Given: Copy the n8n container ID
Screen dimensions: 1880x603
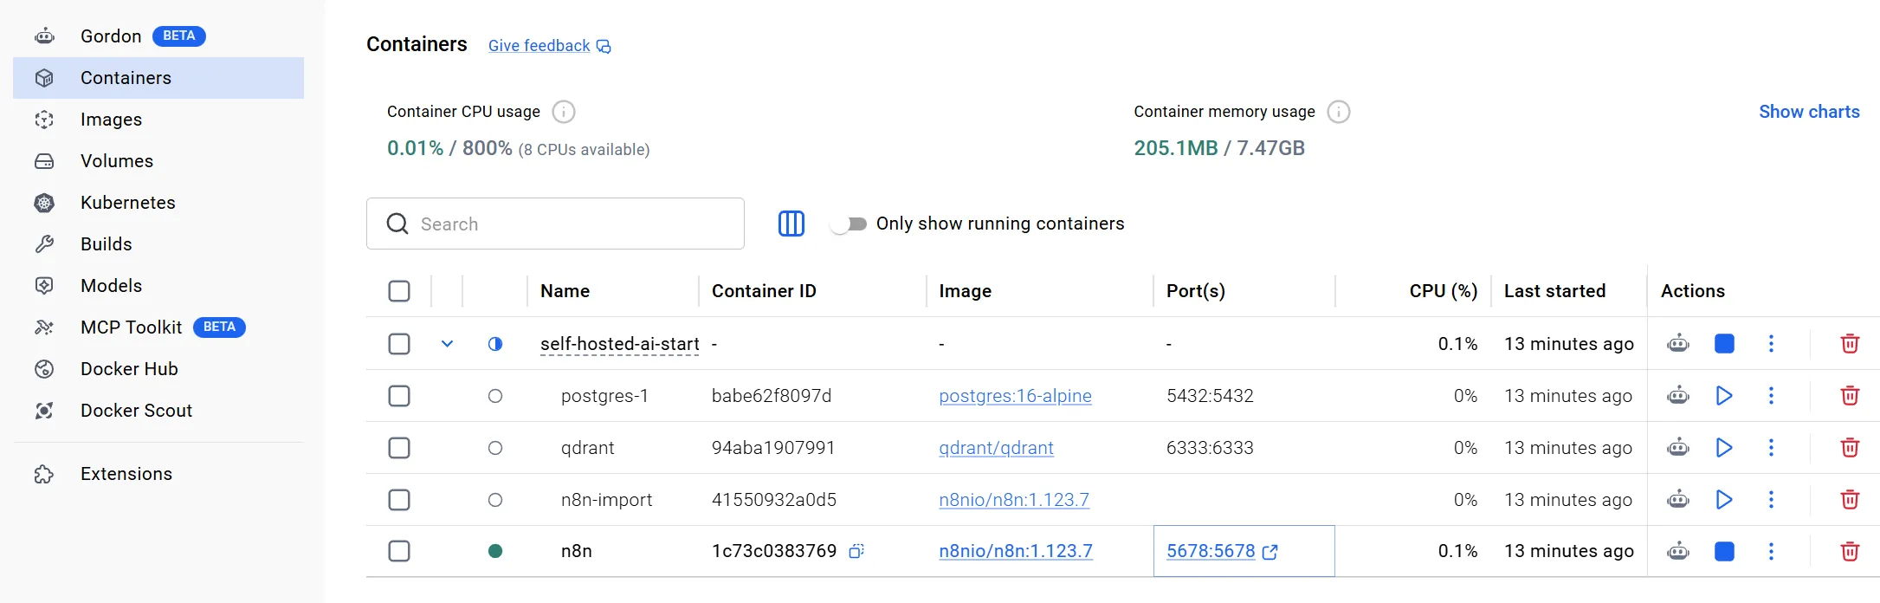Looking at the screenshot, I should coord(856,551).
